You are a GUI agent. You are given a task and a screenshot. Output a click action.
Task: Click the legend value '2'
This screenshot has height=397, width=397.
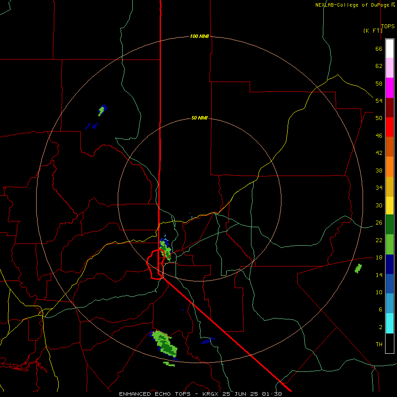tap(380, 327)
